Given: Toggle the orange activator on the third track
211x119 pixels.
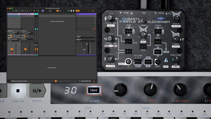Looking at the screenshot, I should (36, 49).
